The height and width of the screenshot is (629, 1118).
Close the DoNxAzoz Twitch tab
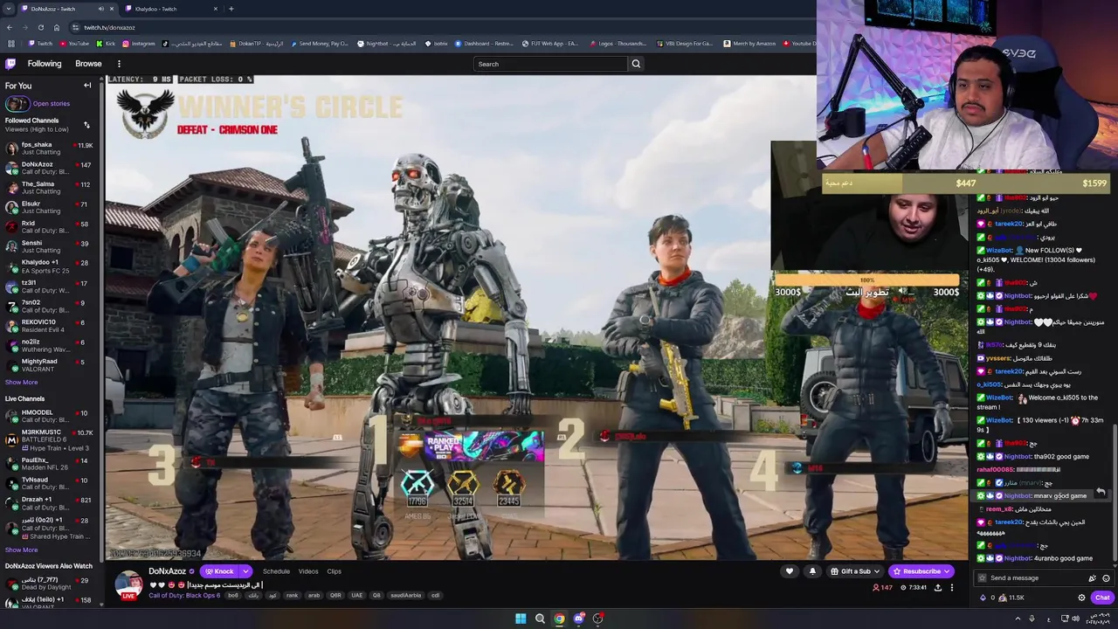pos(112,9)
